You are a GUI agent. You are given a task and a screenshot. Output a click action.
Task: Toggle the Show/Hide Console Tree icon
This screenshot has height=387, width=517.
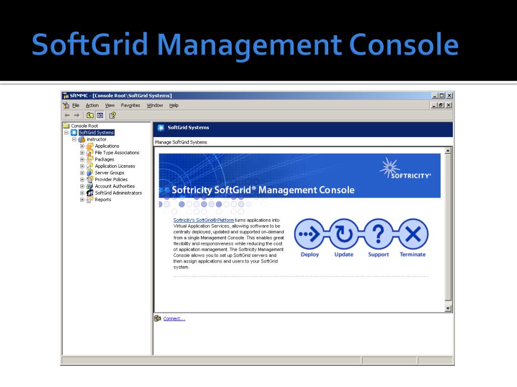click(100, 115)
